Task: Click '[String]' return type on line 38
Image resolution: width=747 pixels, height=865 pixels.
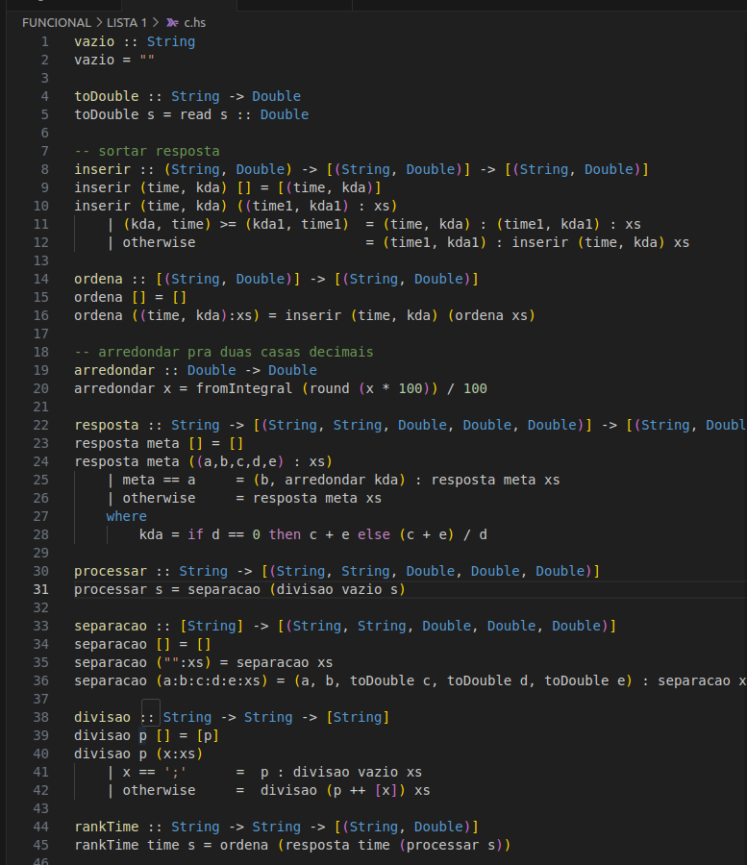Action: coord(358,717)
